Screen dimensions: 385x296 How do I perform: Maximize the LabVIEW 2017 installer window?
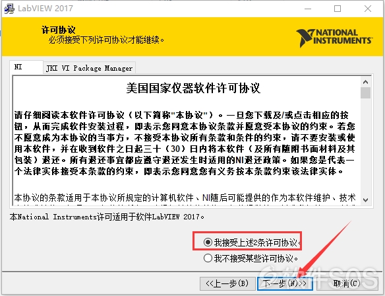coord(338,9)
